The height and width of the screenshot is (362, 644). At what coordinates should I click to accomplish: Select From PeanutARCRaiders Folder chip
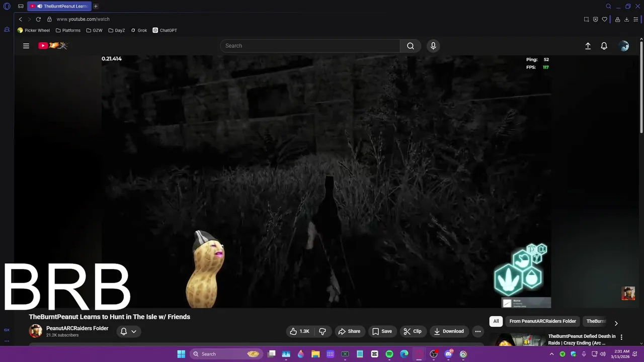pos(542,321)
